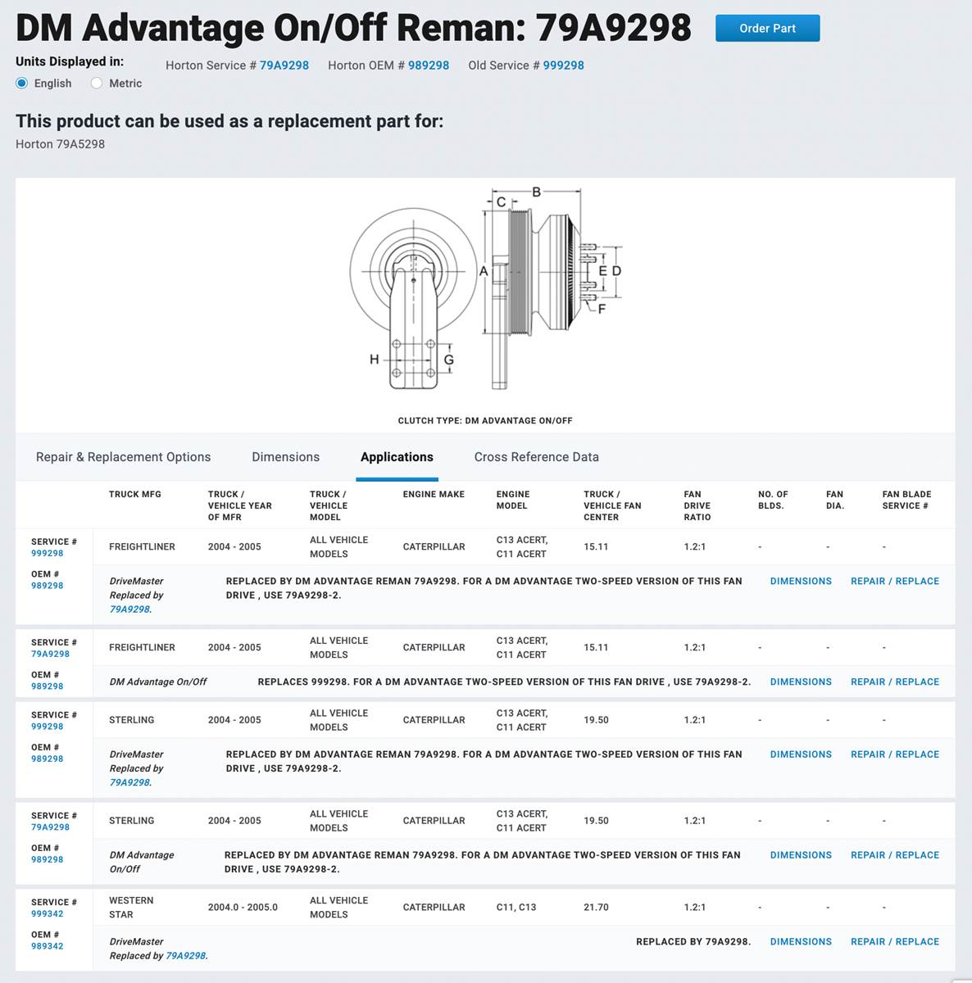
Task: Open Horton OEM # 989298 link
Action: click(428, 66)
